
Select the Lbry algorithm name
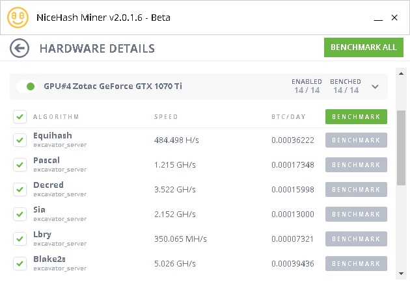42,234
